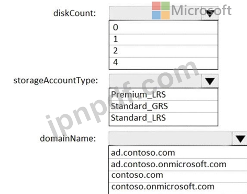Select contoso.com domain name
This screenshot has width=247, height=194.
[x=178, y=176]
